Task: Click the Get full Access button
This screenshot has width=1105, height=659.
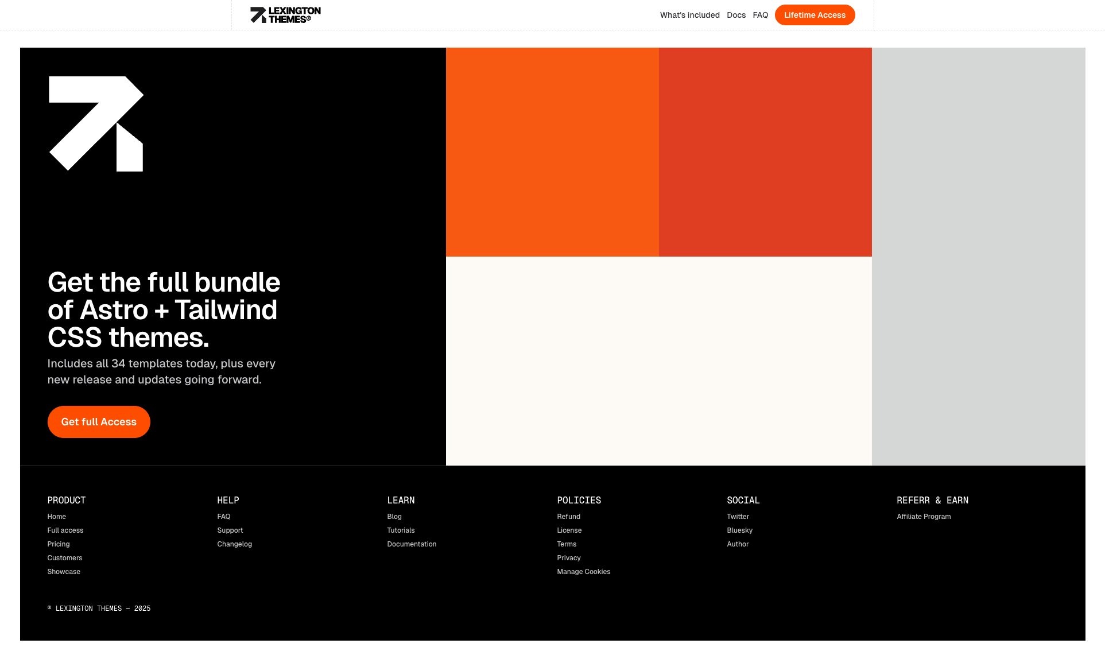Action: point(98,421)
